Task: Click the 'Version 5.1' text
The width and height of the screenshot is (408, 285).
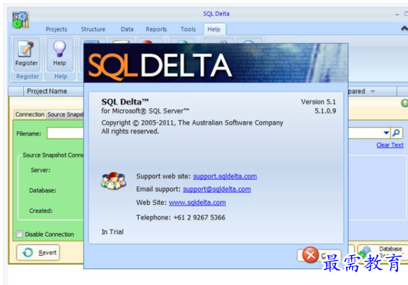Action: click(318, 102)
